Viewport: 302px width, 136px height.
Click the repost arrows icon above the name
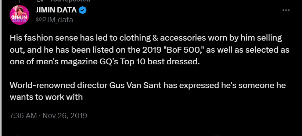click(x=42, y=1)
